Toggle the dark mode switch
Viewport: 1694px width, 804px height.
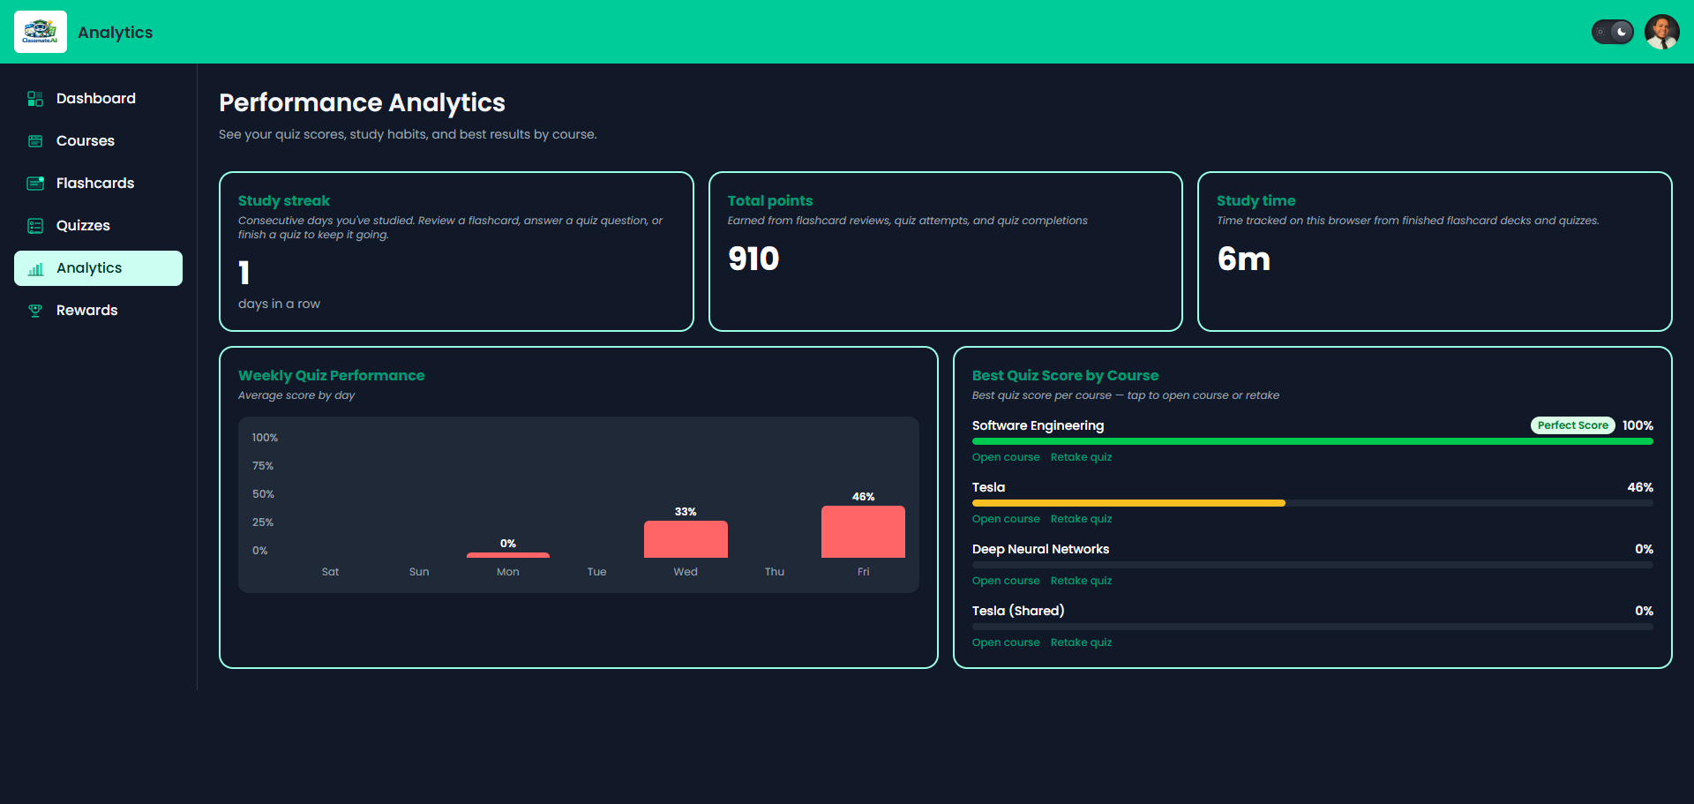click(1613, 32)
